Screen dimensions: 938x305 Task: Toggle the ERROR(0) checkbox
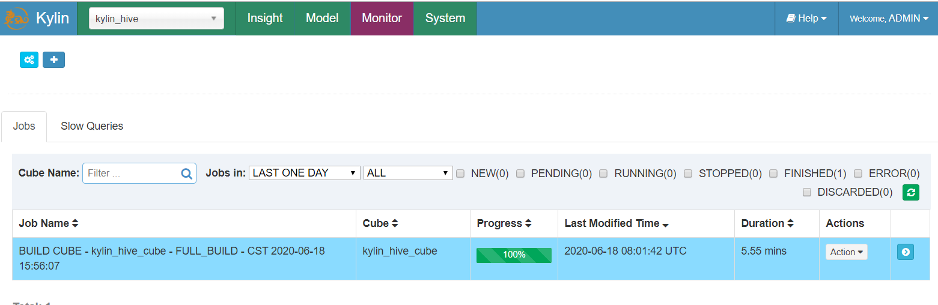pyautogui.click(x=858, y=174)
